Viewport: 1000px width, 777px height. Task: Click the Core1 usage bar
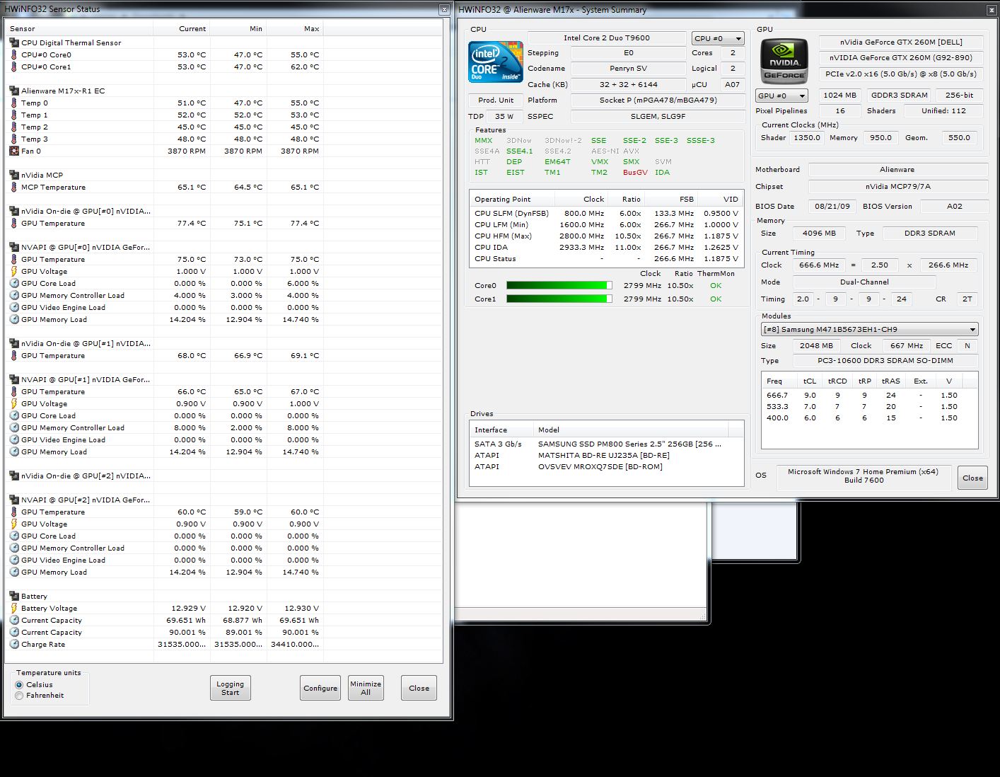point(559,299)
